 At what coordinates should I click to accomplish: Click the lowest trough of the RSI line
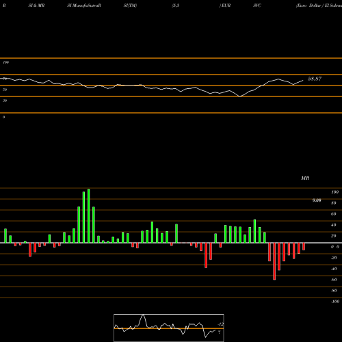[240, 96]
